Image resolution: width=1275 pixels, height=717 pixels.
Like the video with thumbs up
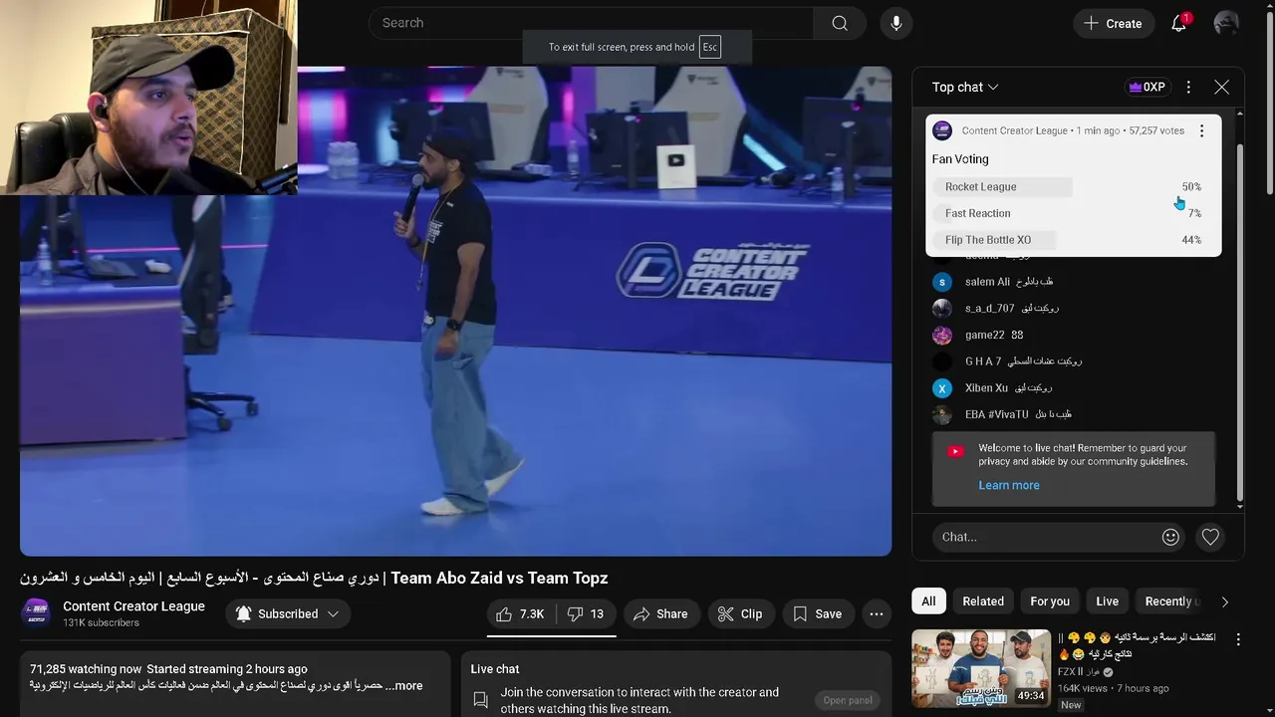click(521, 614)
